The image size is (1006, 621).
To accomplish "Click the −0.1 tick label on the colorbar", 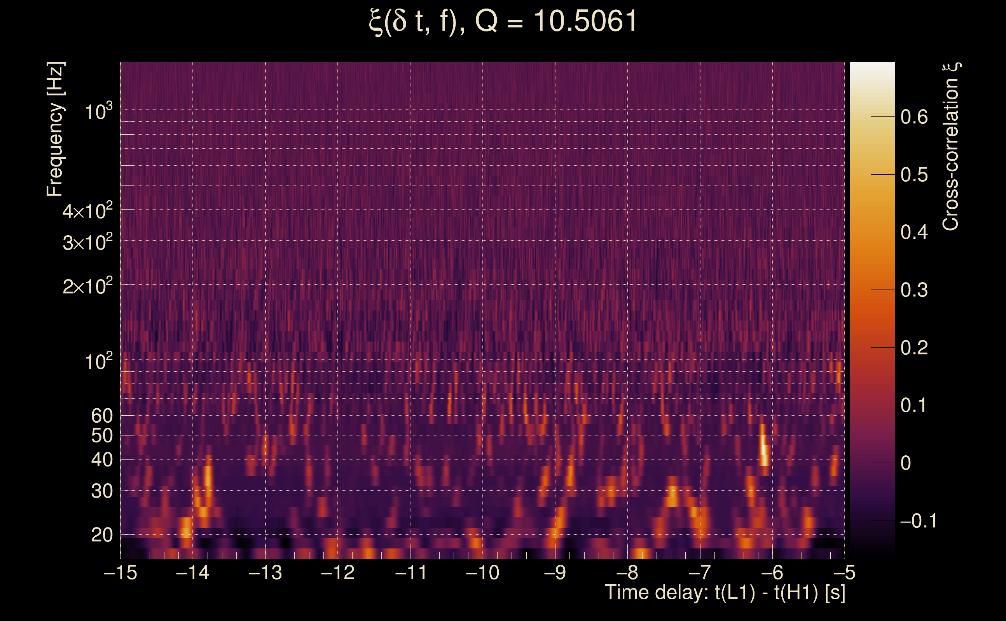I will 918,521.
